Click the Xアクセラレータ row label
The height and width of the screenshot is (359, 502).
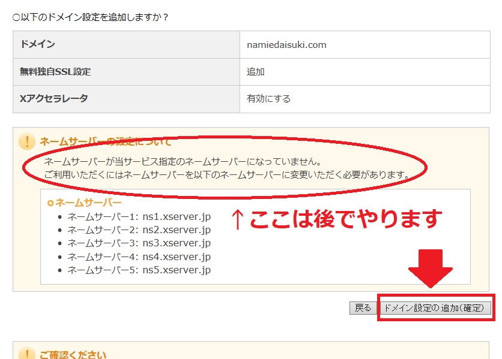point(54,98)
